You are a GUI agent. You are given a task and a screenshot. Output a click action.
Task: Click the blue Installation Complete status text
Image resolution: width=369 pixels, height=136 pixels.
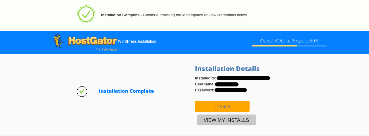[x=126, y=91]
